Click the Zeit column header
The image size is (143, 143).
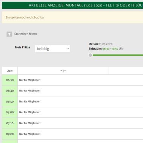click(10, 71)
